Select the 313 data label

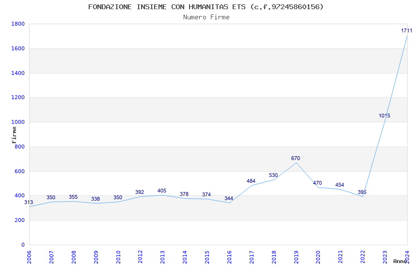pyautogui.click(x=29, y=202)
